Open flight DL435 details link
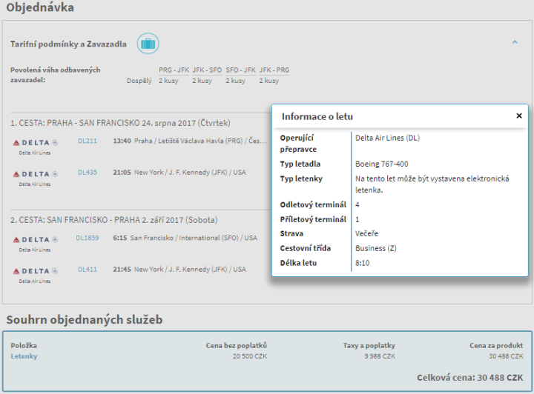Viewport: 534px width, 394px height. tap(88, 172)
